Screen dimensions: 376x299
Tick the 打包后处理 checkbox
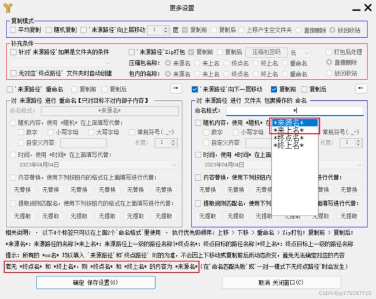tap(329, 52)
